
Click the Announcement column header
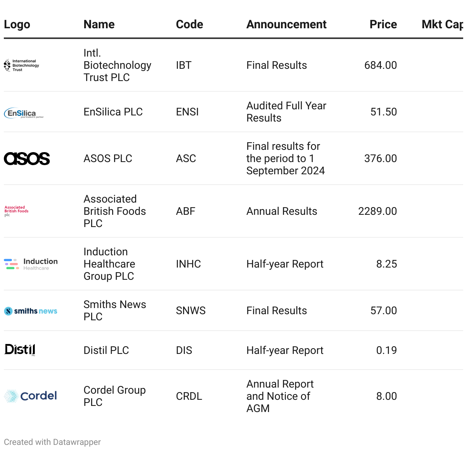tap(286, 24)
